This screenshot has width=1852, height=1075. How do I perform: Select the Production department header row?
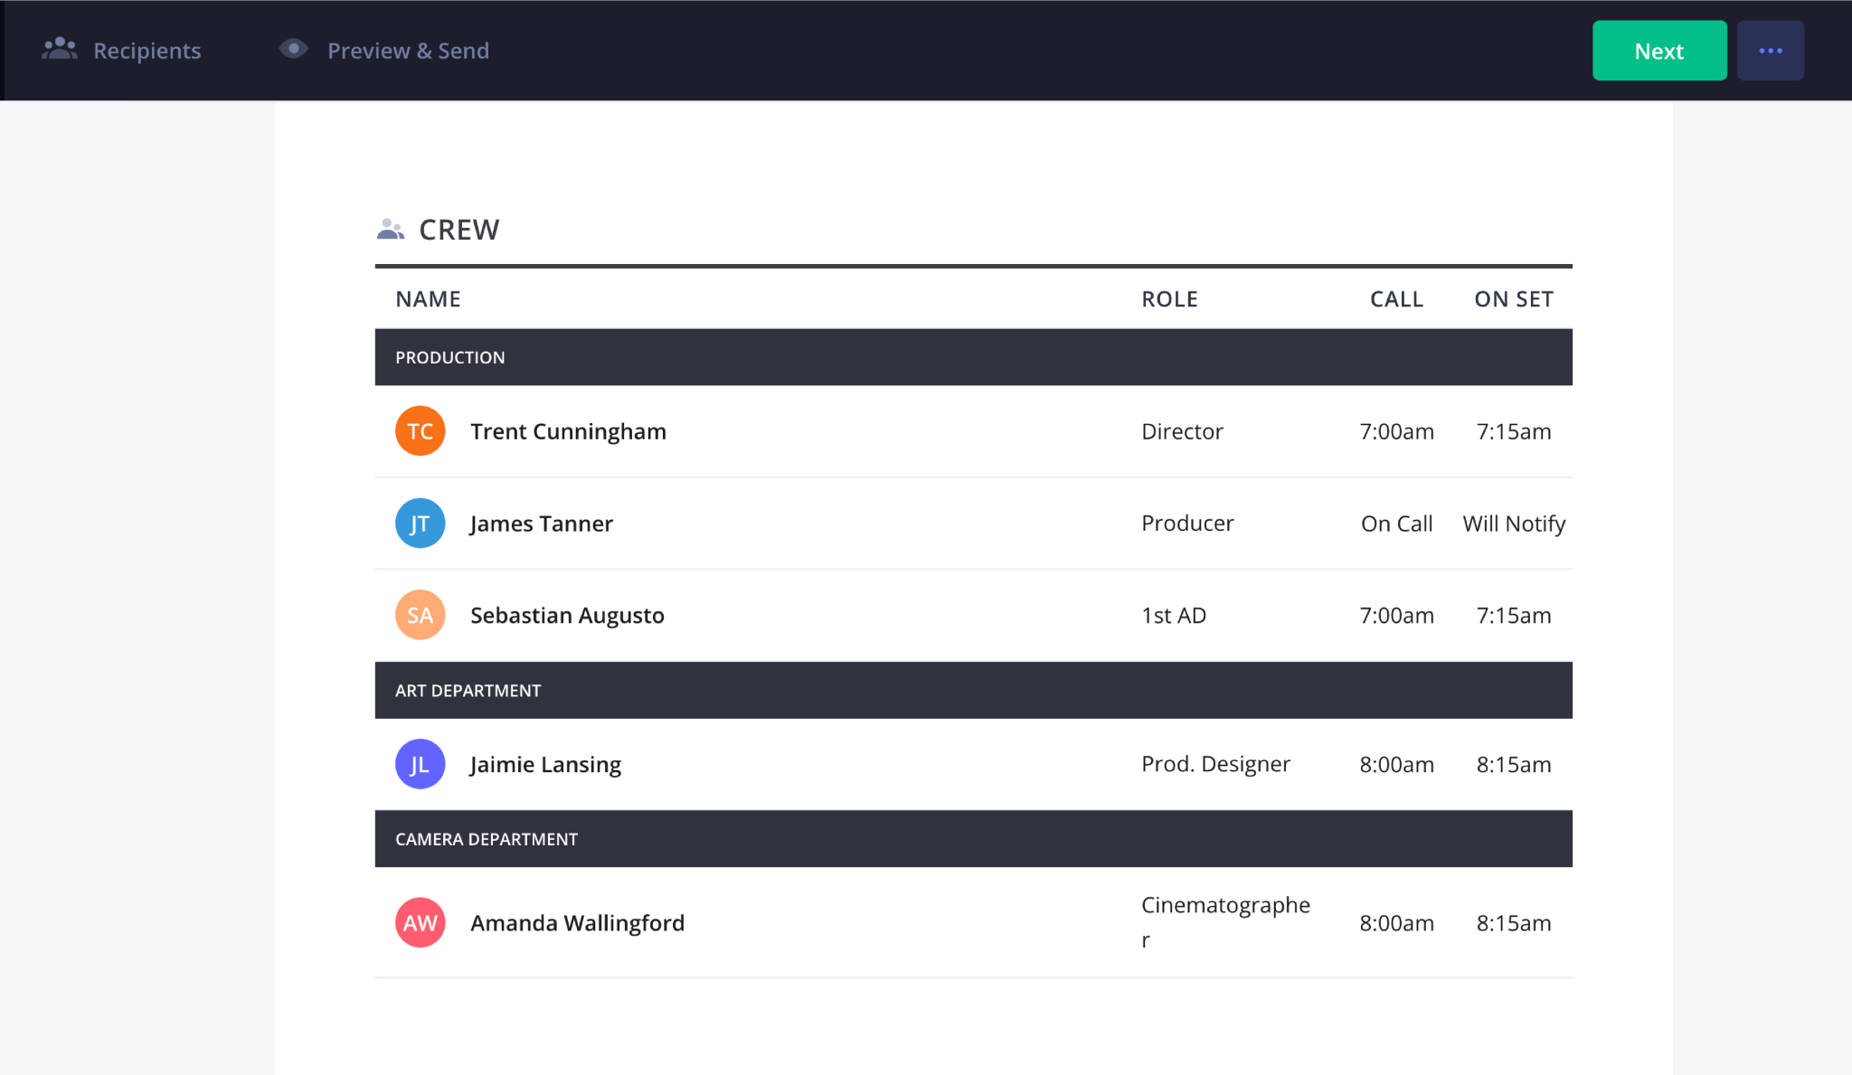[973, 357]
